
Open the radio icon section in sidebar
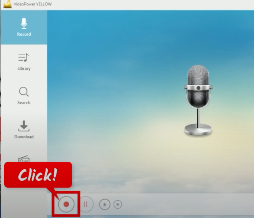pyautogui.click(x=24, y=159)
